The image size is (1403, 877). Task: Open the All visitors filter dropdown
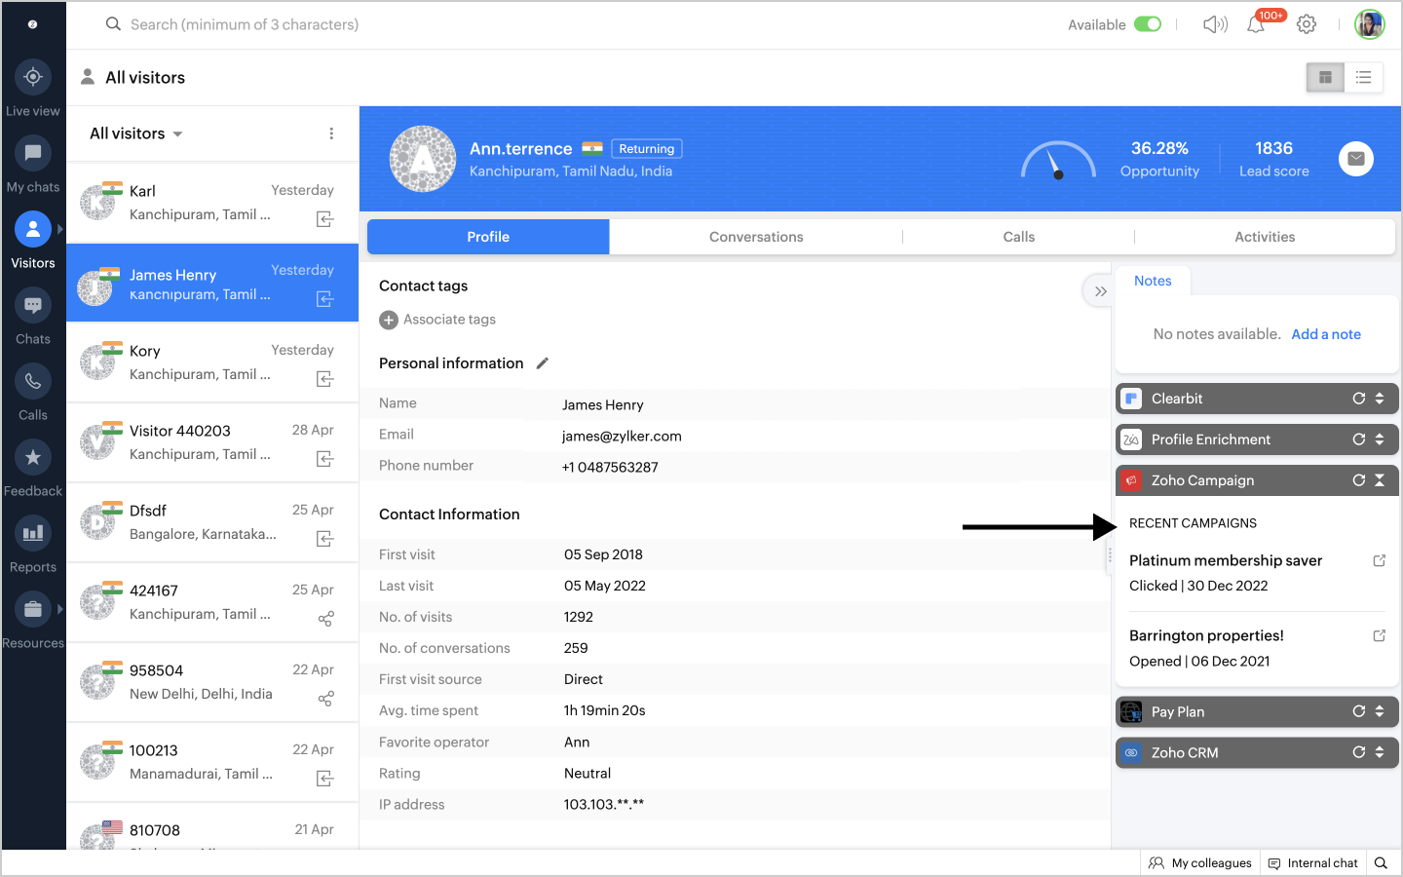(136, 133)
